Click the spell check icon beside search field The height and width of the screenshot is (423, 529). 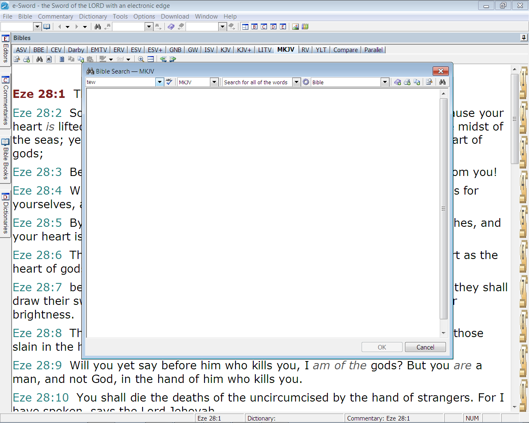169,82
